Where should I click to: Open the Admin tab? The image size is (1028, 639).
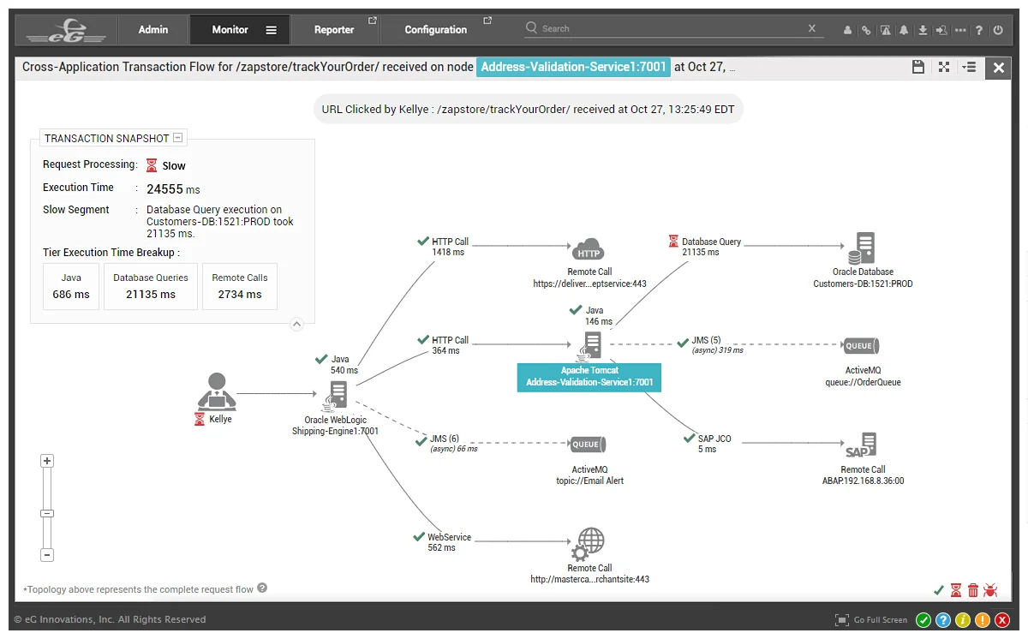point(153,29)
